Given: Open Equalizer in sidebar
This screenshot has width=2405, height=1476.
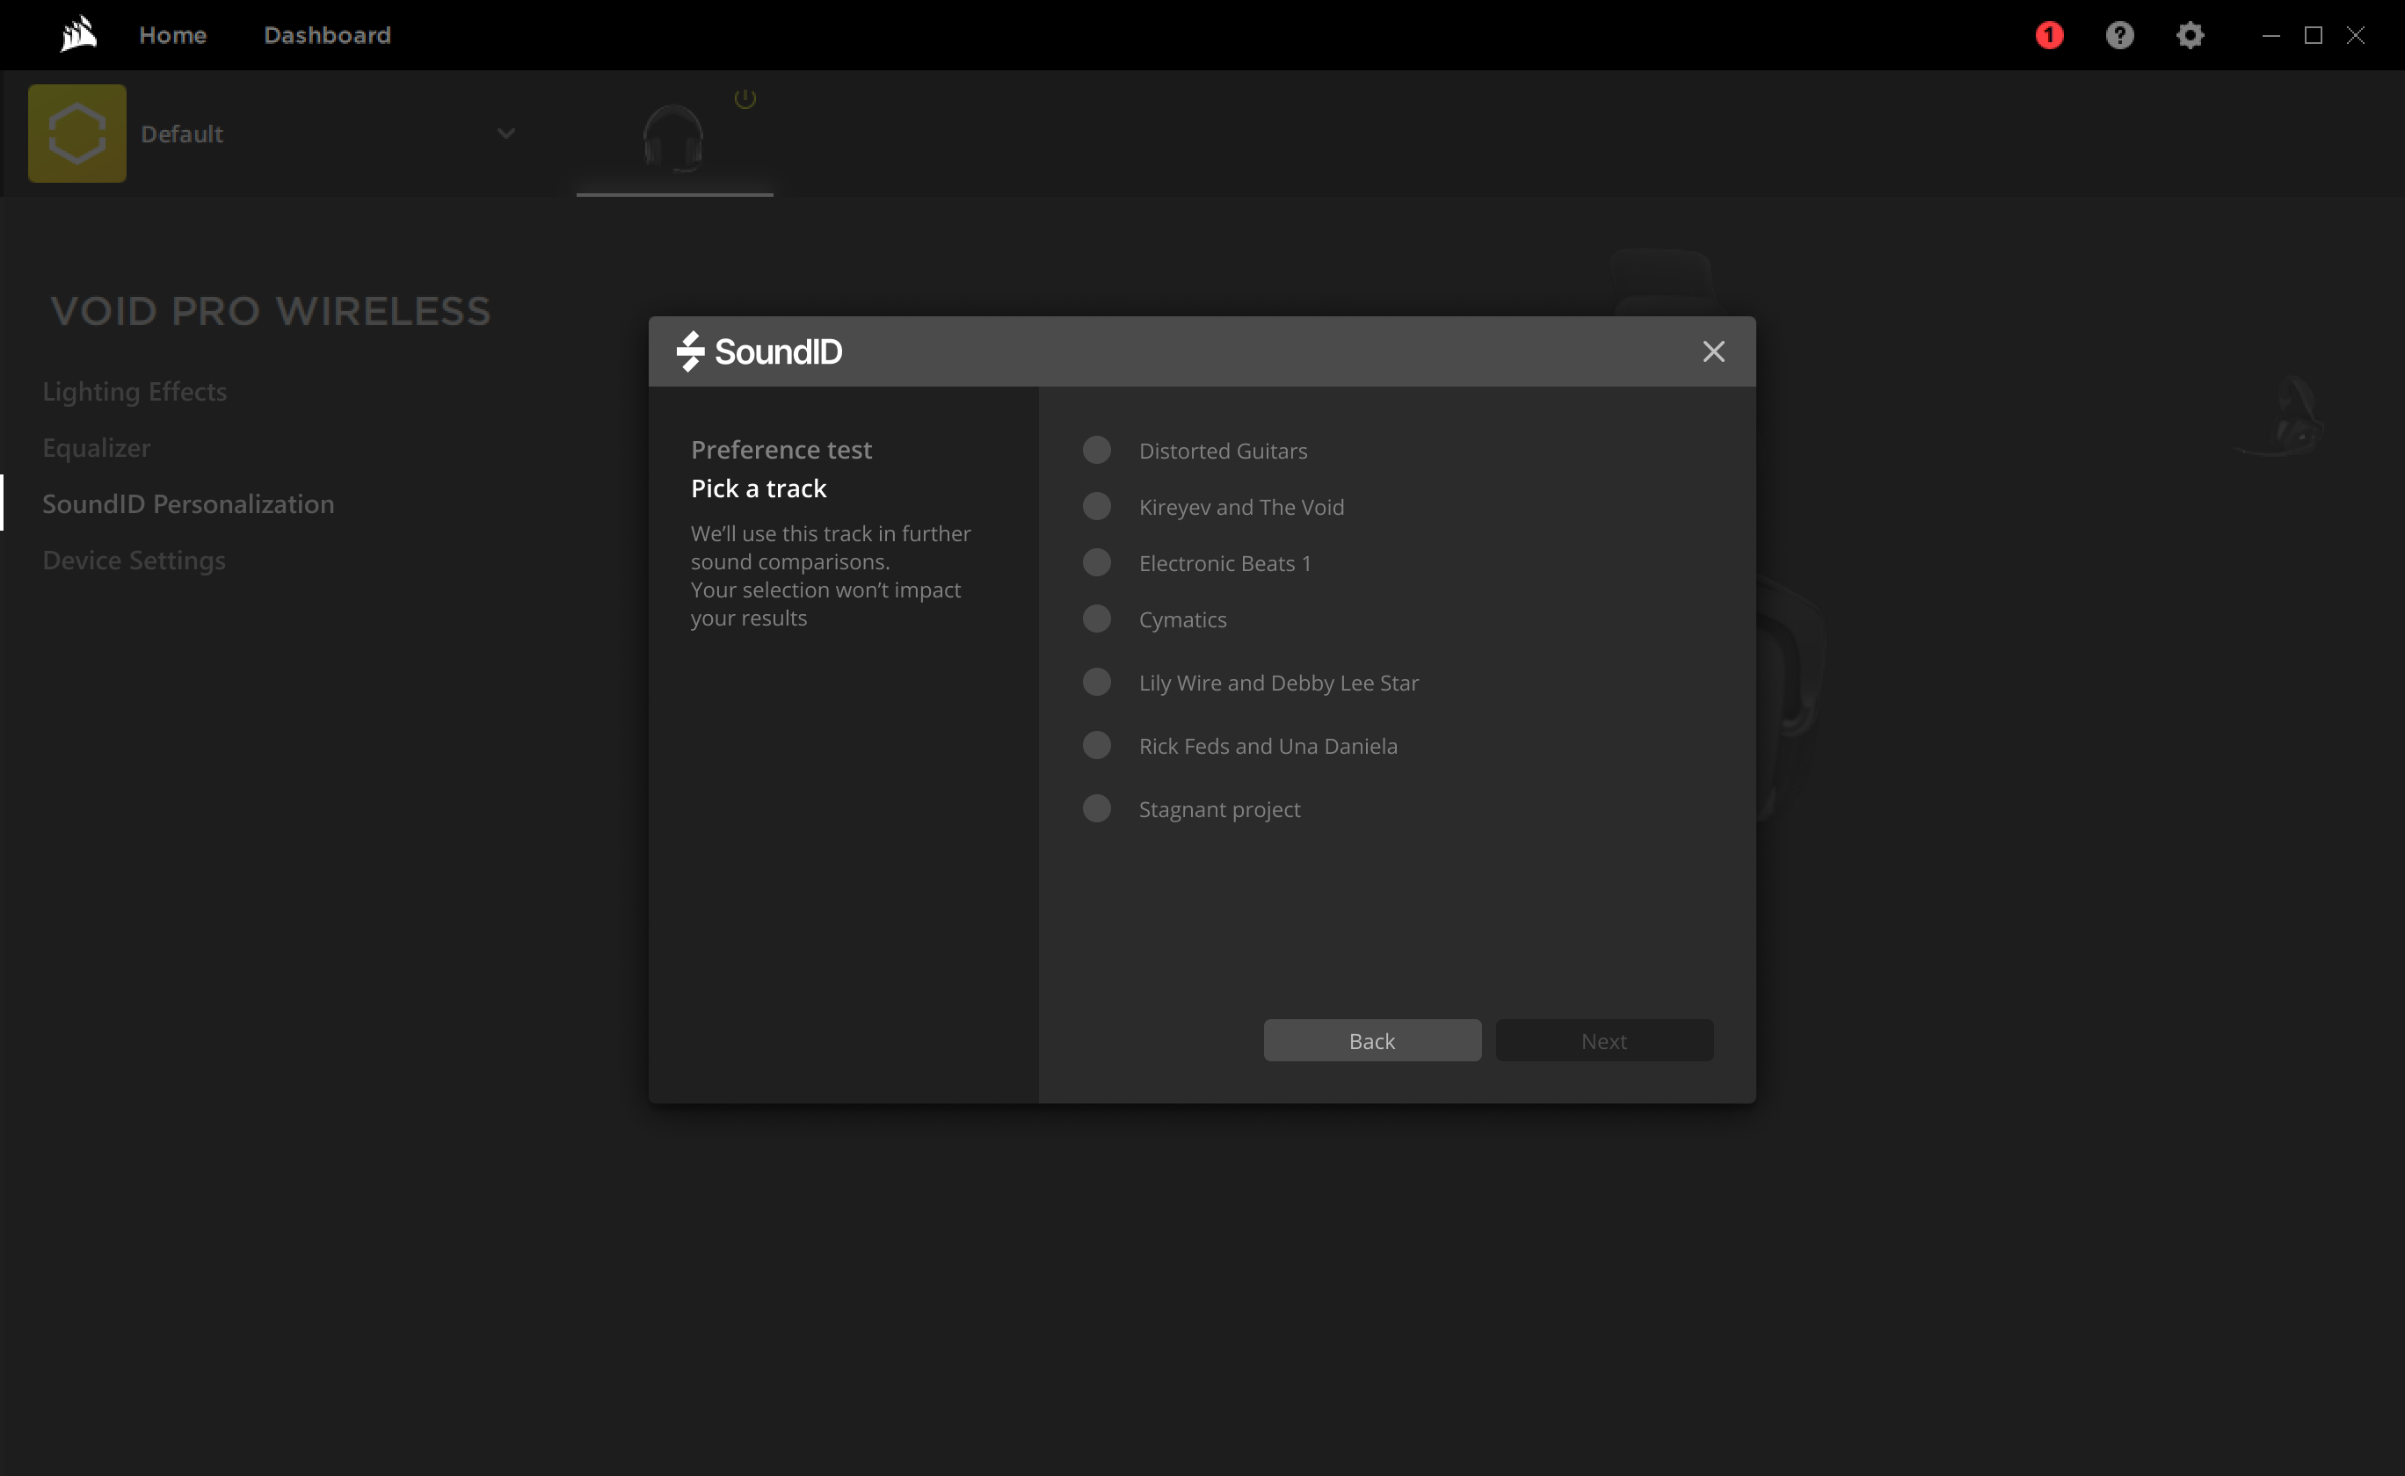Looking at the screenshot, I should coord(97,448).
